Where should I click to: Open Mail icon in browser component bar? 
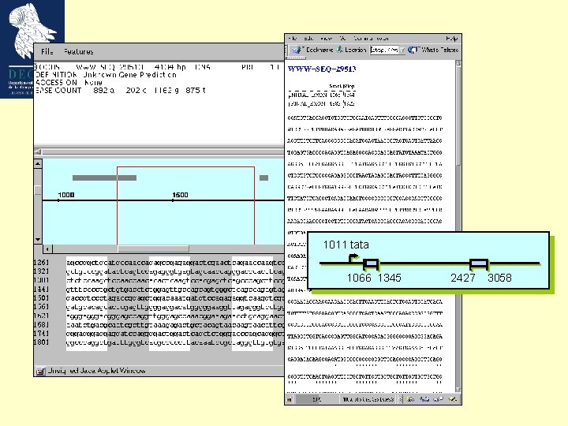(424, 399)
